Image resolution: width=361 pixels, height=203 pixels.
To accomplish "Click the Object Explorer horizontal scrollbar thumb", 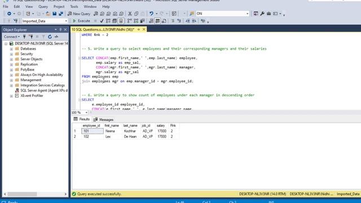I will [x=22, y=194].
